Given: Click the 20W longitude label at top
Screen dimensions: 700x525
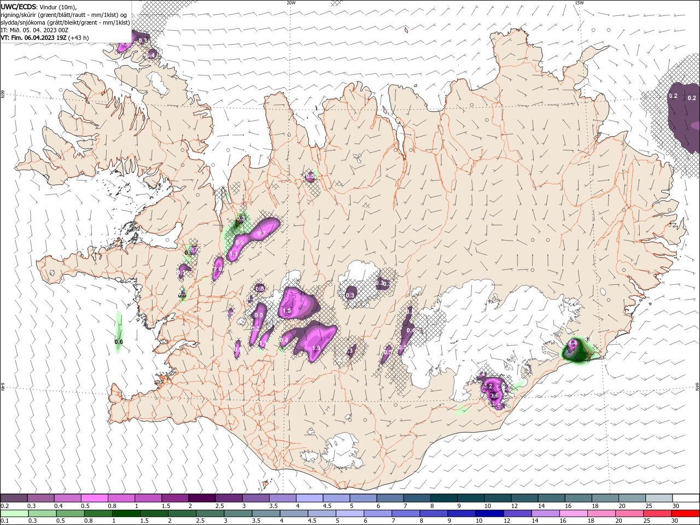Looking at the screenshot, I should [x=291, y=3].
